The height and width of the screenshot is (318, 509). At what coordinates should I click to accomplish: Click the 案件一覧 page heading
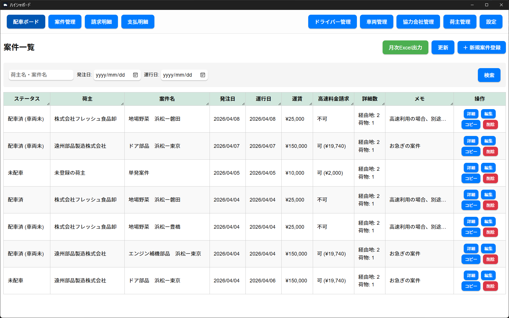pos(19,47)
